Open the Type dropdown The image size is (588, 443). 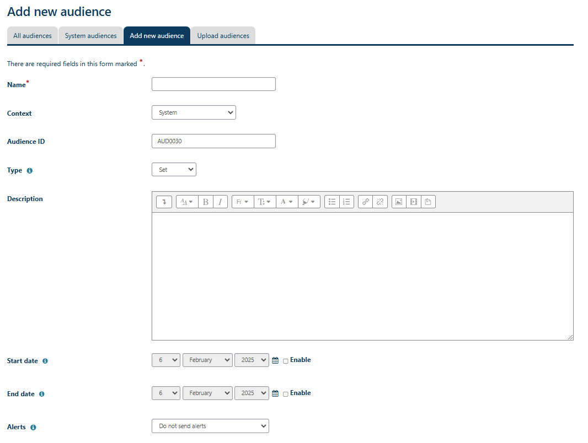click(174, 169)
